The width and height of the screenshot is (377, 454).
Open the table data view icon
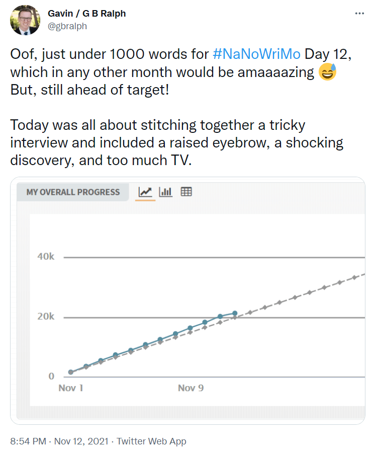(186, 192)
